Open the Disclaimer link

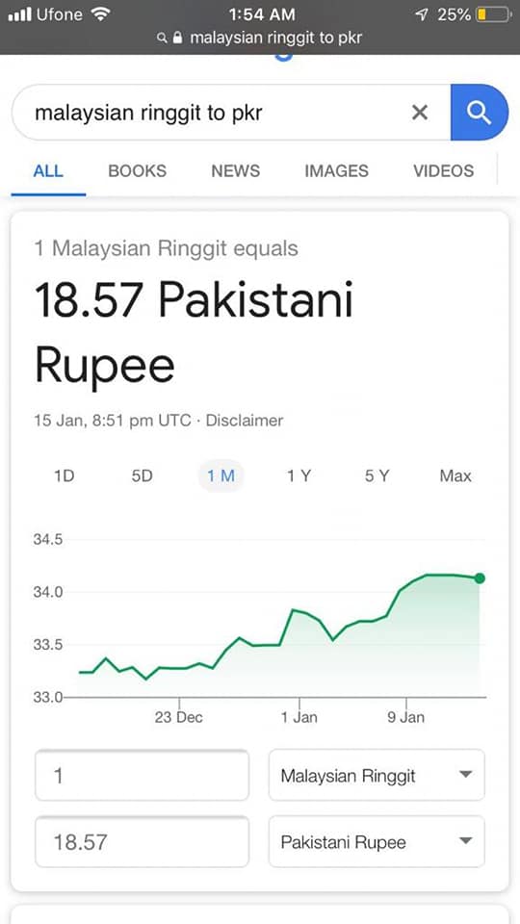coord(244,421)
